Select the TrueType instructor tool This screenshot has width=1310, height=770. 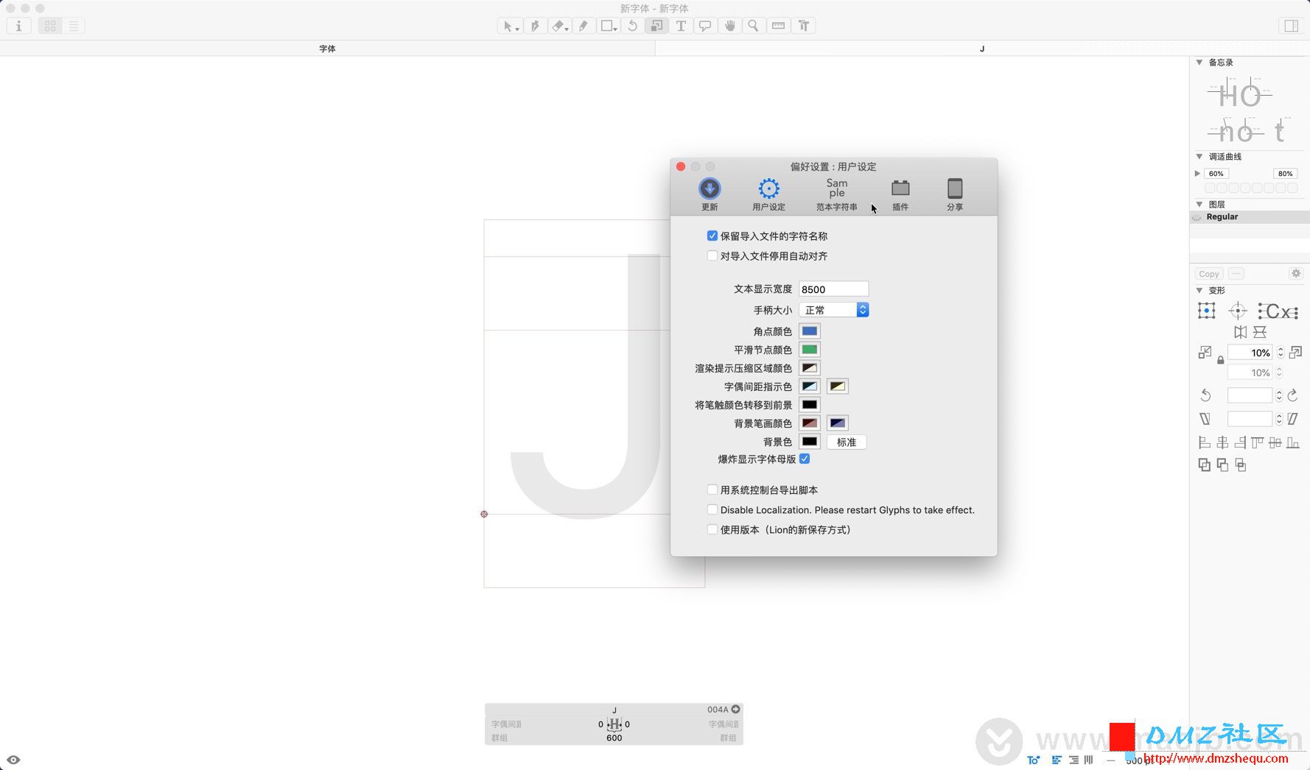click(x=804, y=26)
